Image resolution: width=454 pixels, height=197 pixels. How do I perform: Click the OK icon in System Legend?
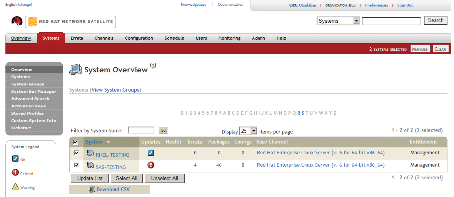pyautogui.click(x=15, y=159)
